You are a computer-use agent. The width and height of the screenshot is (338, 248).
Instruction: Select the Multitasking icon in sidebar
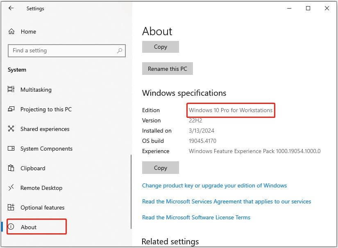coord(11,90)
